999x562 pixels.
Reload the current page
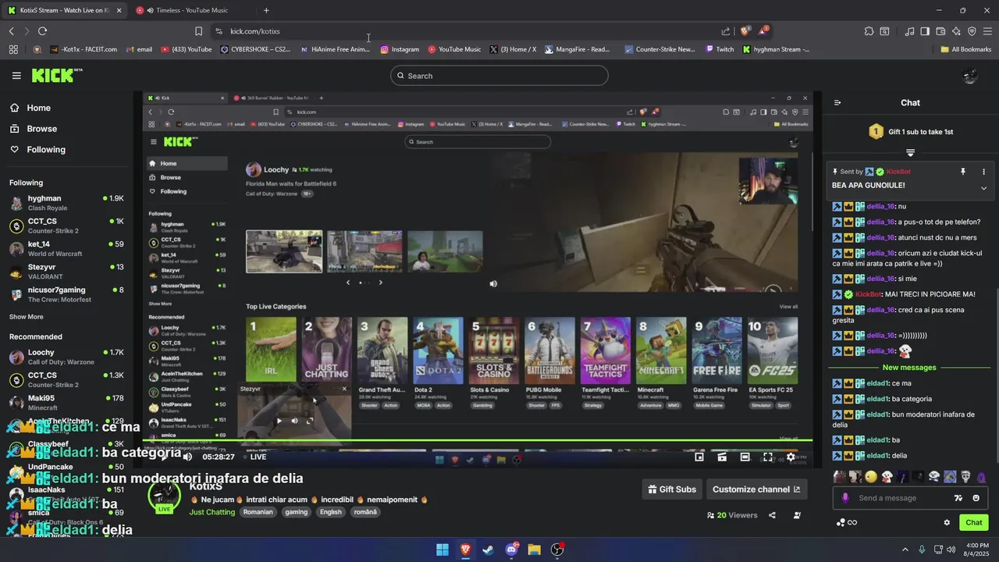tap(42, 31)
